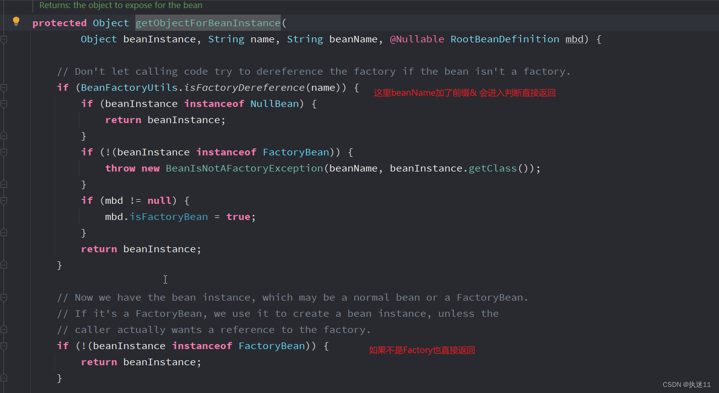
Task: Click the "Don't let calling code" comment line
Action: [x=314, y=72]
